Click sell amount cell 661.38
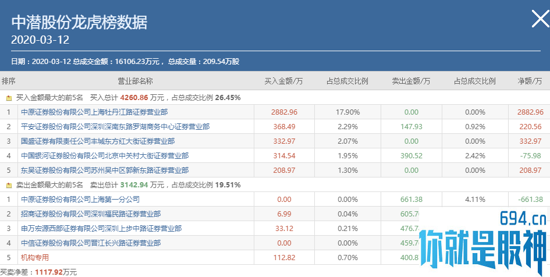 (411, 200)
